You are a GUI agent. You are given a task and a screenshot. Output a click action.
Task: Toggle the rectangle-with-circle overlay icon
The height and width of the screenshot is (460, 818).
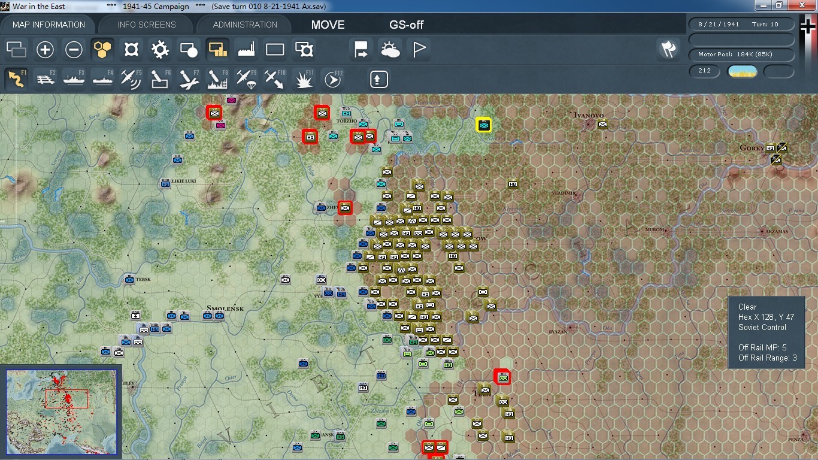tap(189, 50)
